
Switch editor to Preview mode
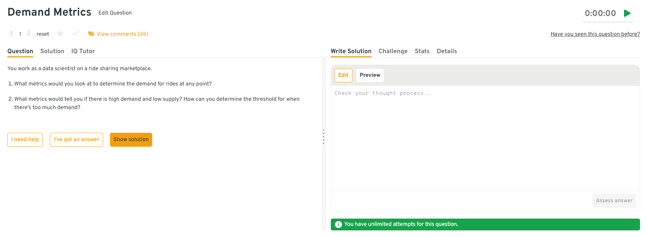point(370,75)
